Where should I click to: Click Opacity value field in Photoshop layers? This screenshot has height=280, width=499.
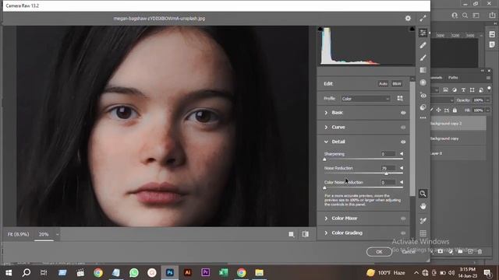(x=478, y=100)
